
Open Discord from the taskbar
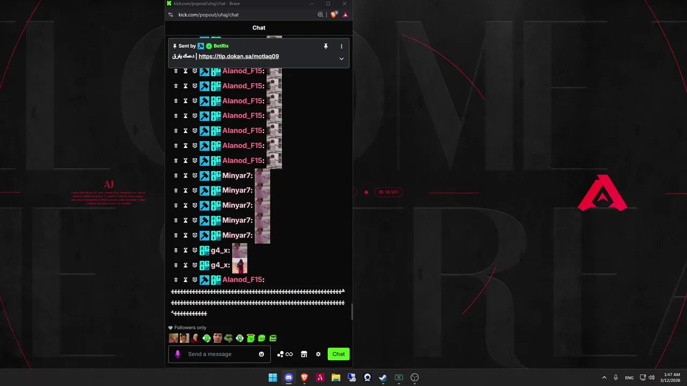(288, 377)
